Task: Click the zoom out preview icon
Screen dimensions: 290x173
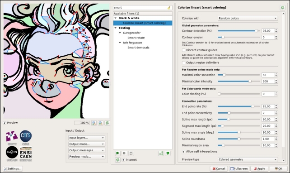Action: [x=94, y=123]
